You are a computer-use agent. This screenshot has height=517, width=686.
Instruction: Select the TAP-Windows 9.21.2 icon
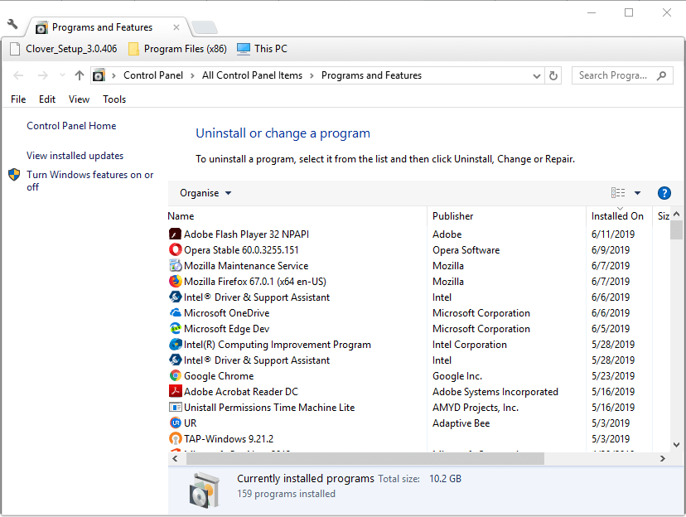(175, 439)
